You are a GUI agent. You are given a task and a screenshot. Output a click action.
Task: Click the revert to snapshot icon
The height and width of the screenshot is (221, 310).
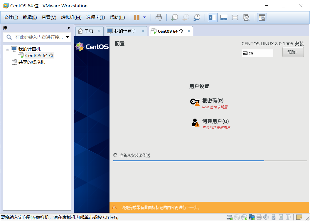pos(186,17)
